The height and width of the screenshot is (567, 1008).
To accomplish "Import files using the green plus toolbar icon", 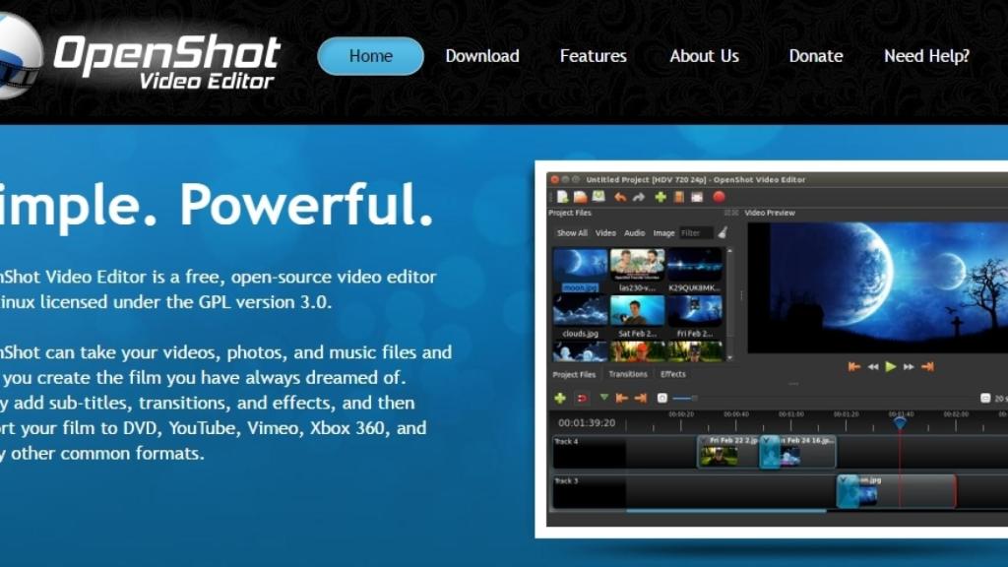I will tap(661, 198).
